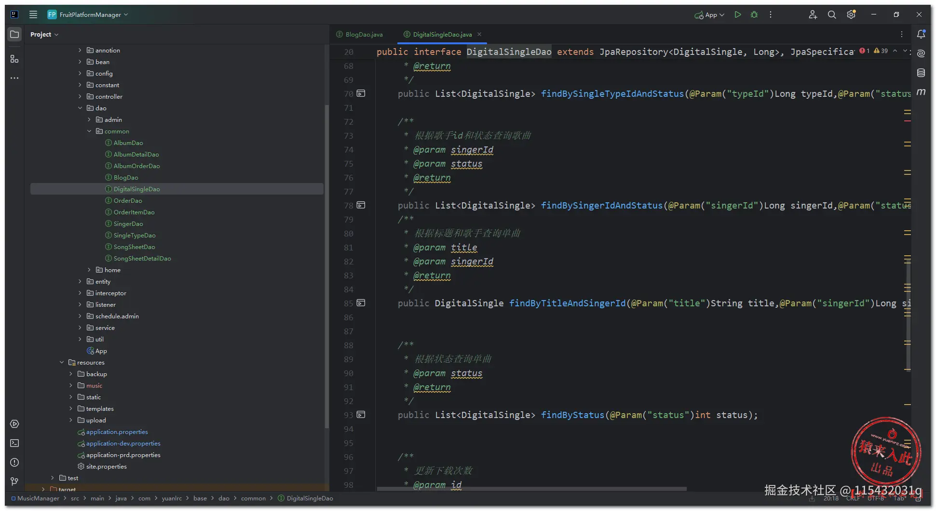Open more run actions menu
Image resolution: width=936 pixels, height=511 pixels.
(x=771, y=14)
